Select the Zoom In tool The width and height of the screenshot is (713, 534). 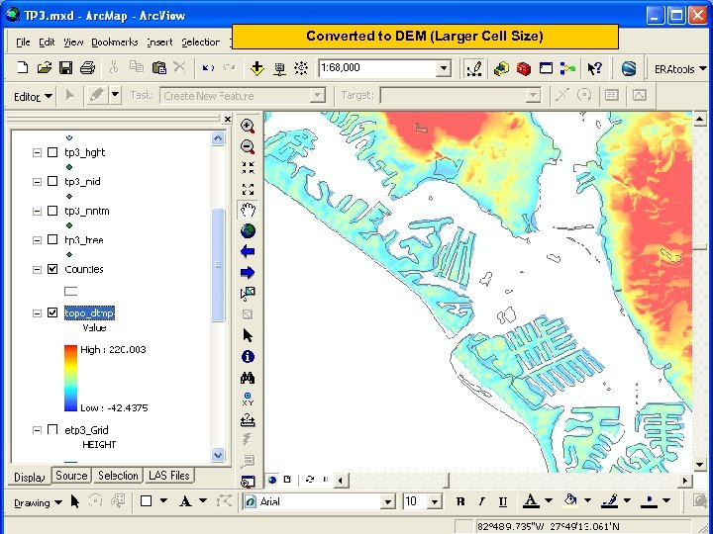(248, 126)
